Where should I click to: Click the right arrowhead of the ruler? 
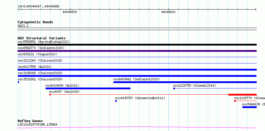click(x=255, y=10)
